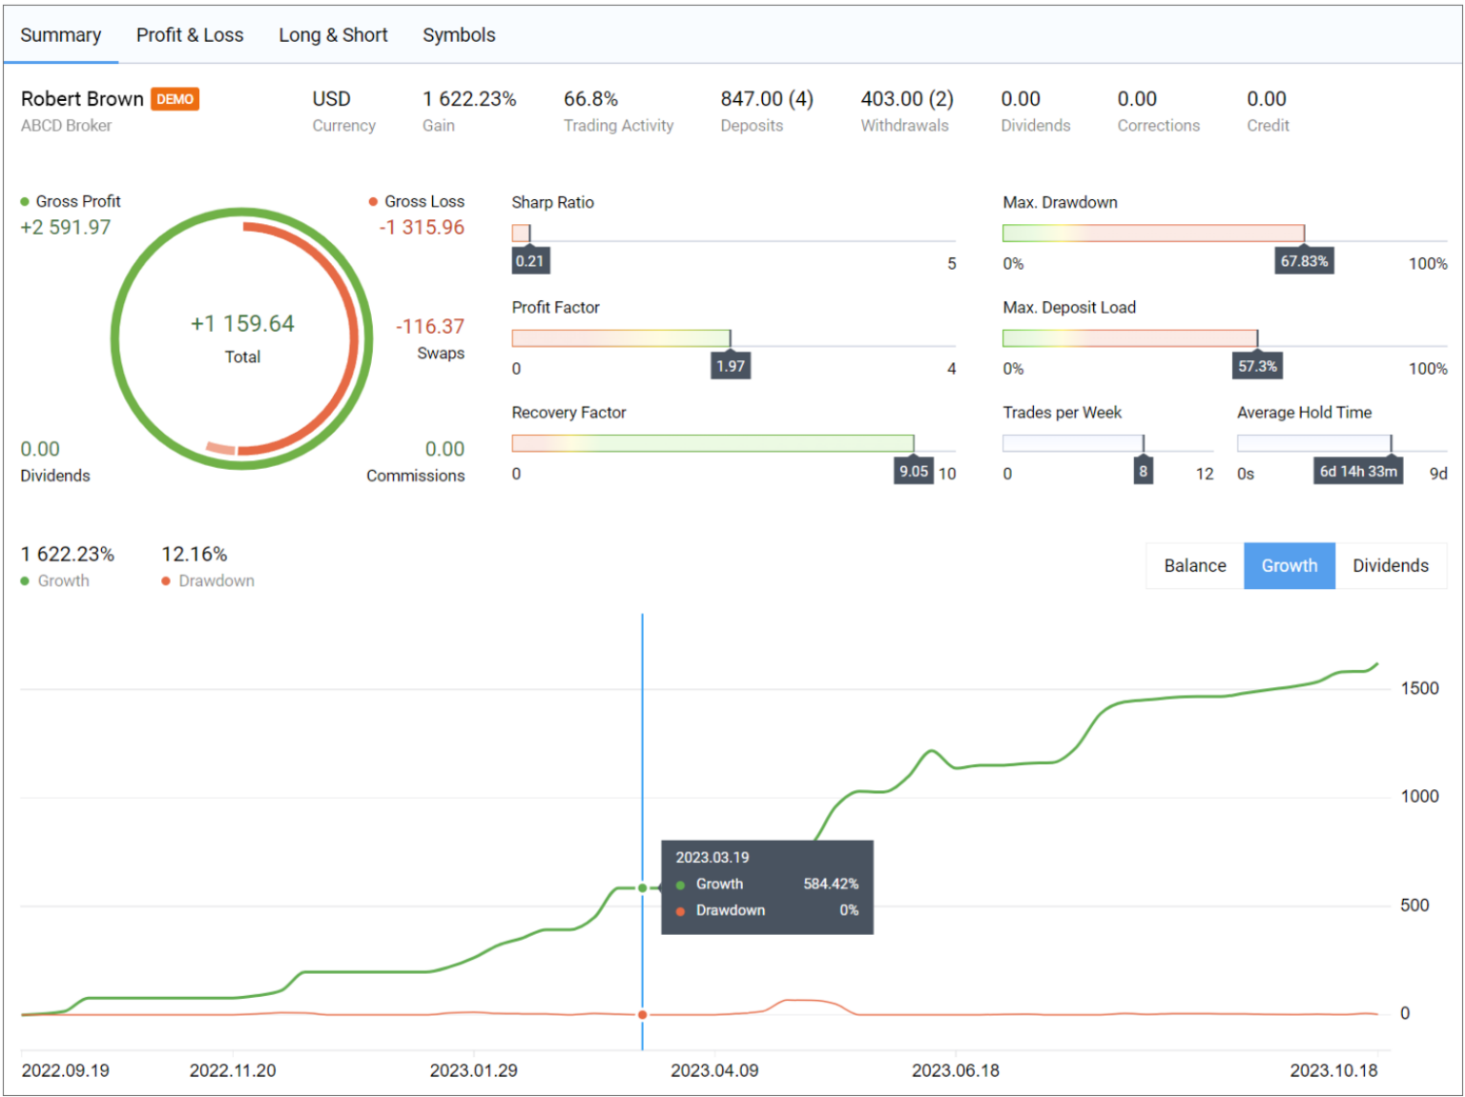View the Symbols tab
1465x1097 pixels.
click(x=459, y=34)
